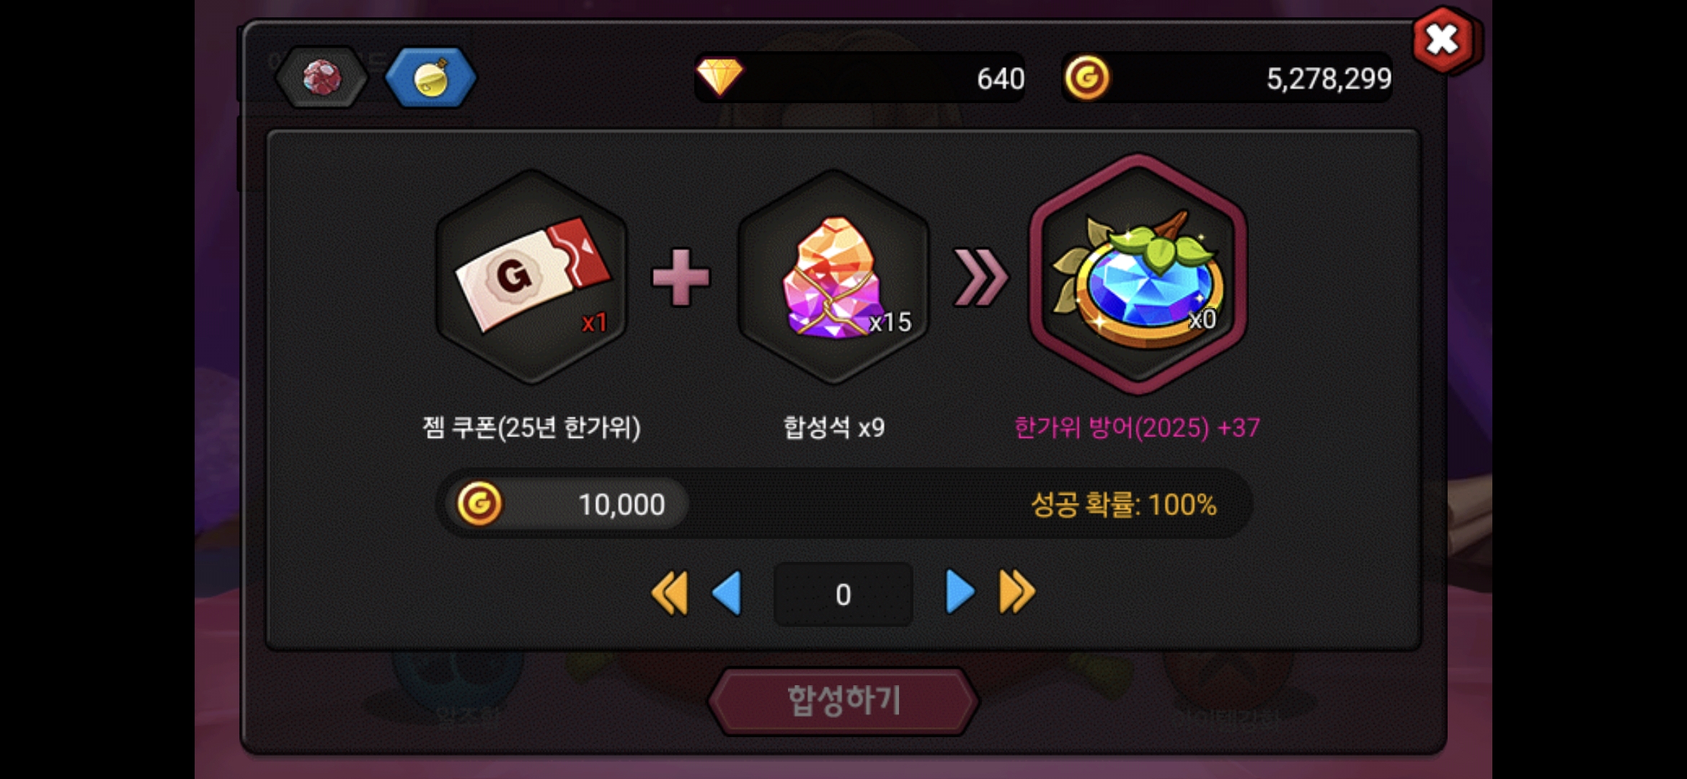Close the synthesis popup with red X
The height and width of the screenshot is (779, 1687).
[x=1443, y=40]
